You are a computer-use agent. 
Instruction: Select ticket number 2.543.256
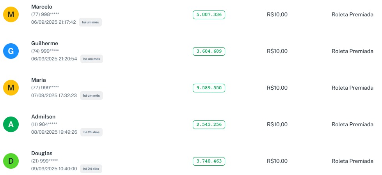(209, 124)
